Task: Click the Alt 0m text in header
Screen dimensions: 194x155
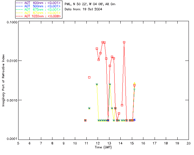Action: 110,4
